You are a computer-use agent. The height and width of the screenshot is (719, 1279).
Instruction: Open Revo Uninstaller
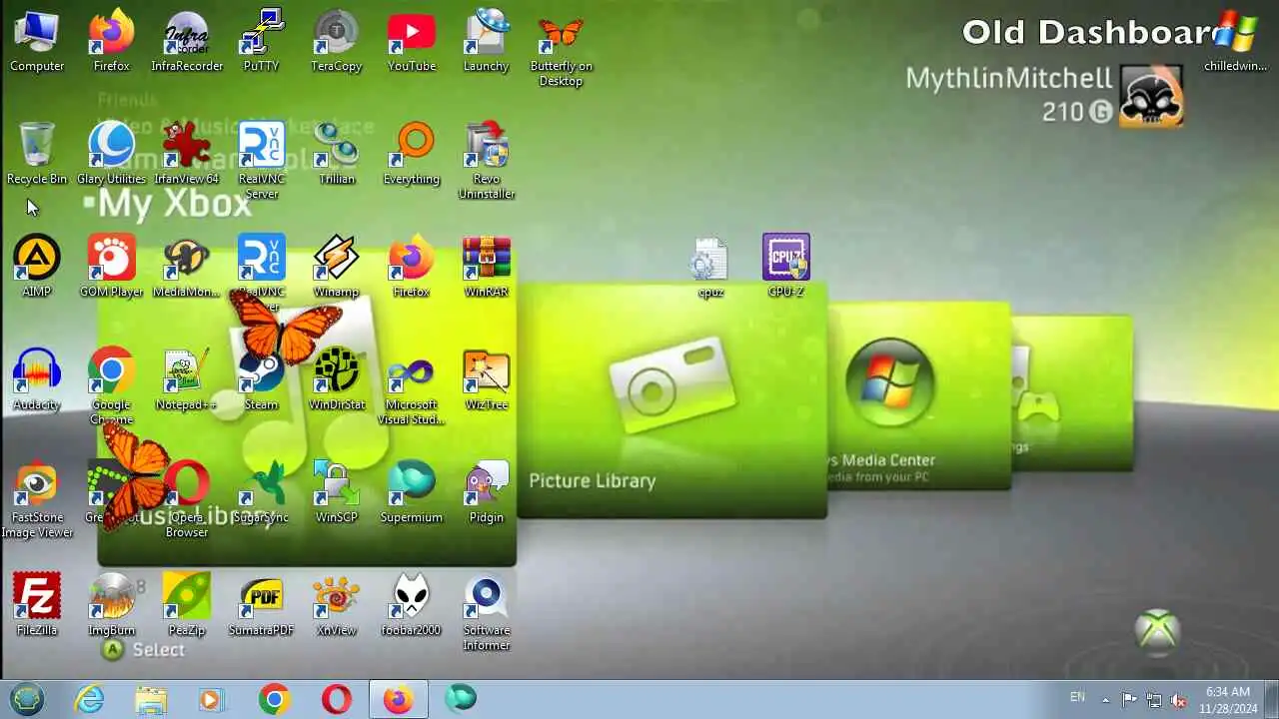pos(486,161)
